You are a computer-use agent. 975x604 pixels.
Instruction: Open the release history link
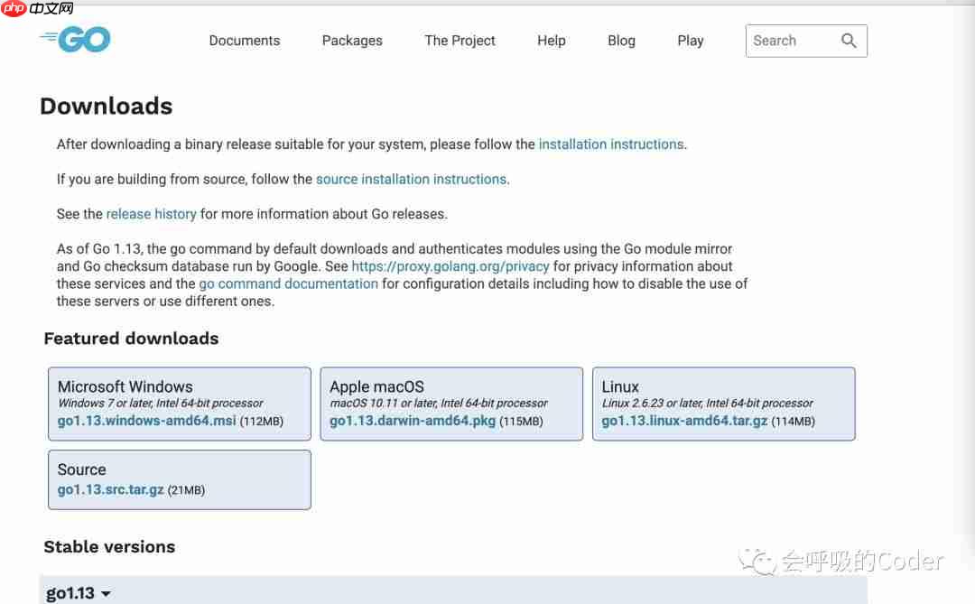pyautogui.click(x=151, y=215)
